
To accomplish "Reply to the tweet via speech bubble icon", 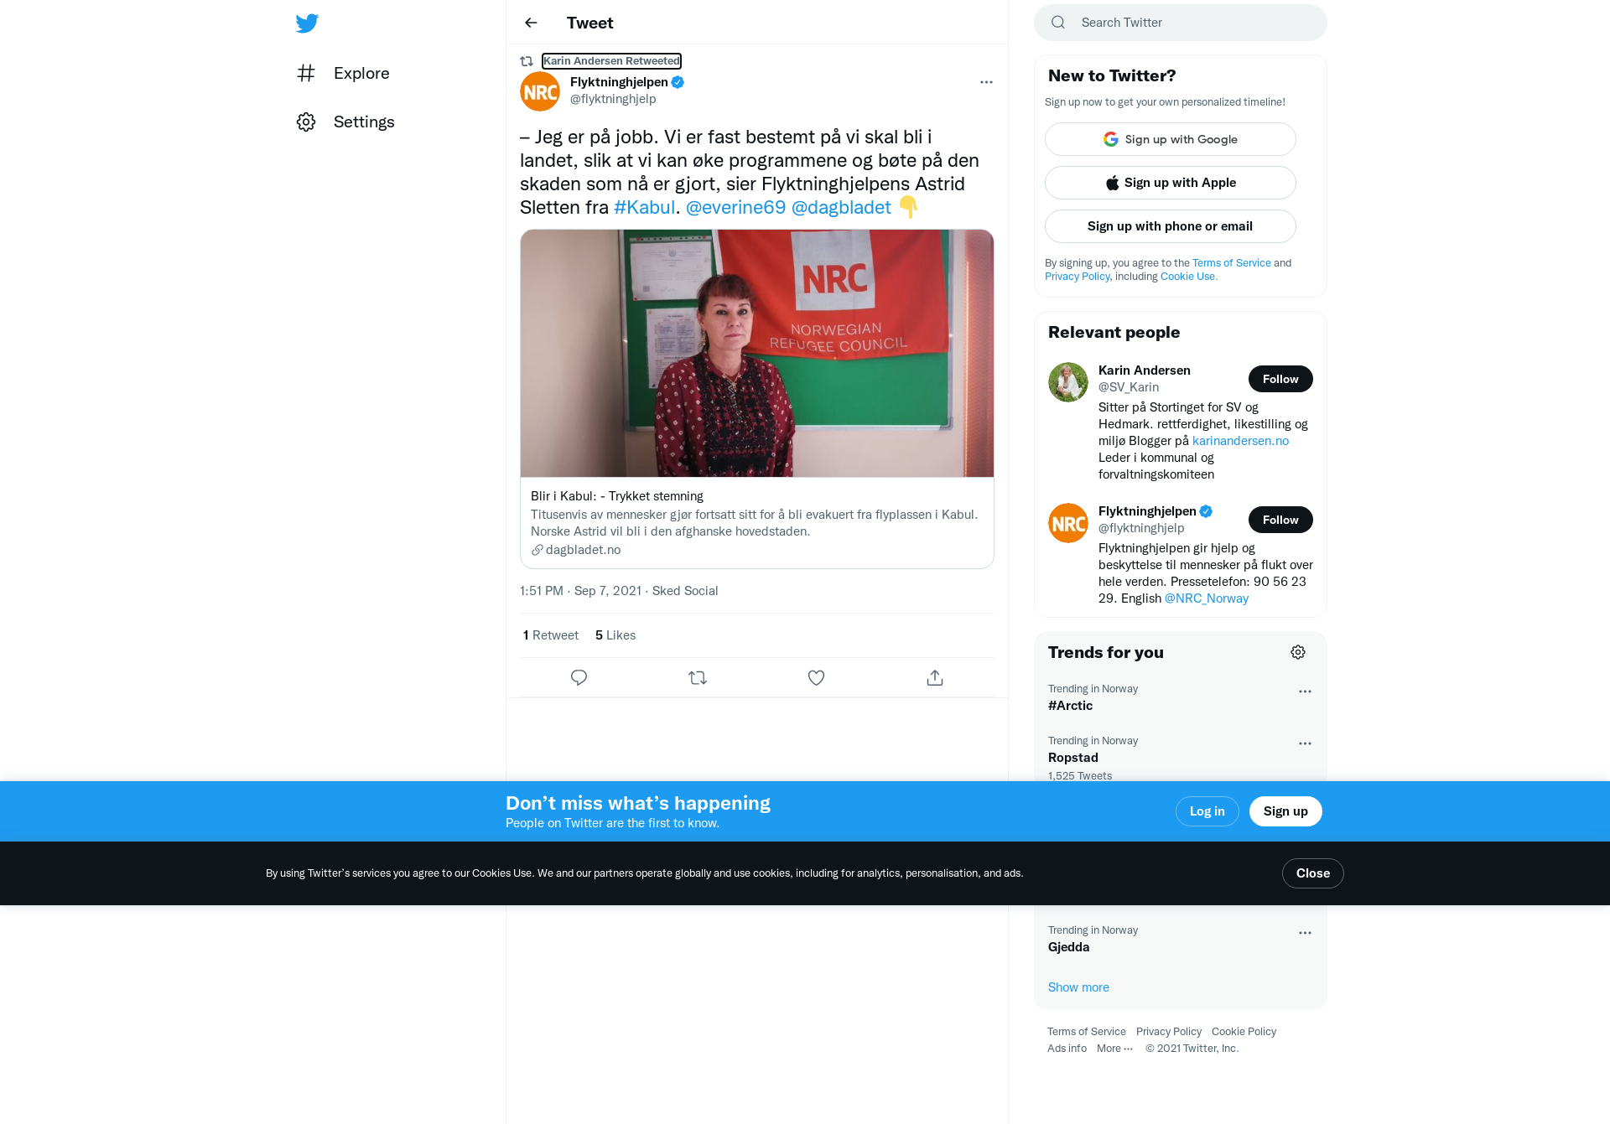I will [579, 677].
